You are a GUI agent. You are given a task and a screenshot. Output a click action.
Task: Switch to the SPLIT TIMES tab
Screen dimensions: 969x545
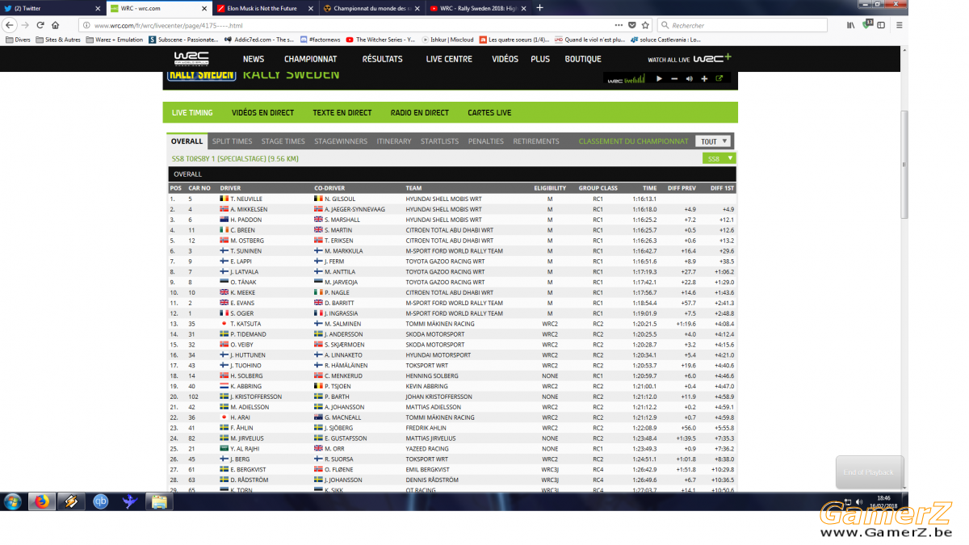click(233, 141)
